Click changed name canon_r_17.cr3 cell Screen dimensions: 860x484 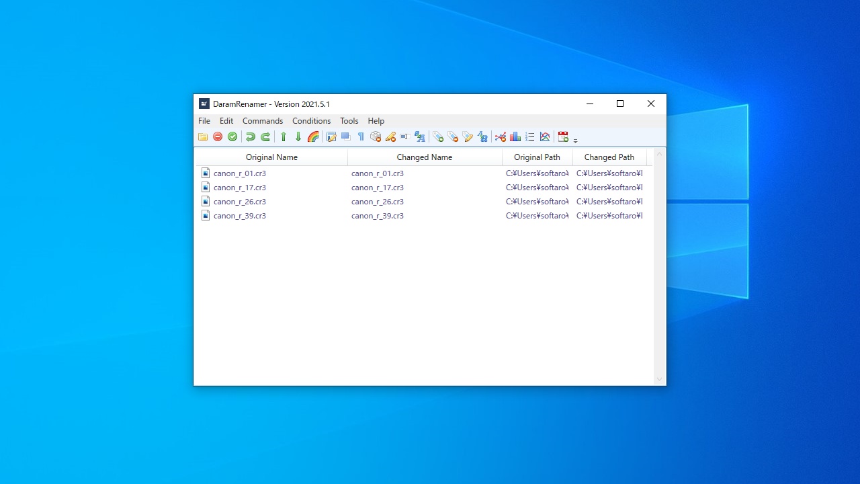378,188
